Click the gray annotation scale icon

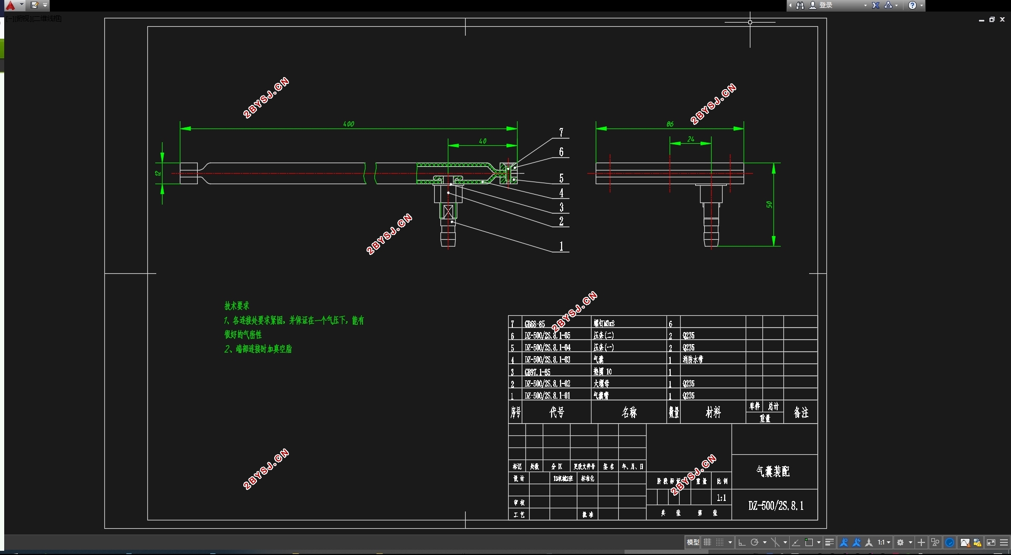click(869, 542)
